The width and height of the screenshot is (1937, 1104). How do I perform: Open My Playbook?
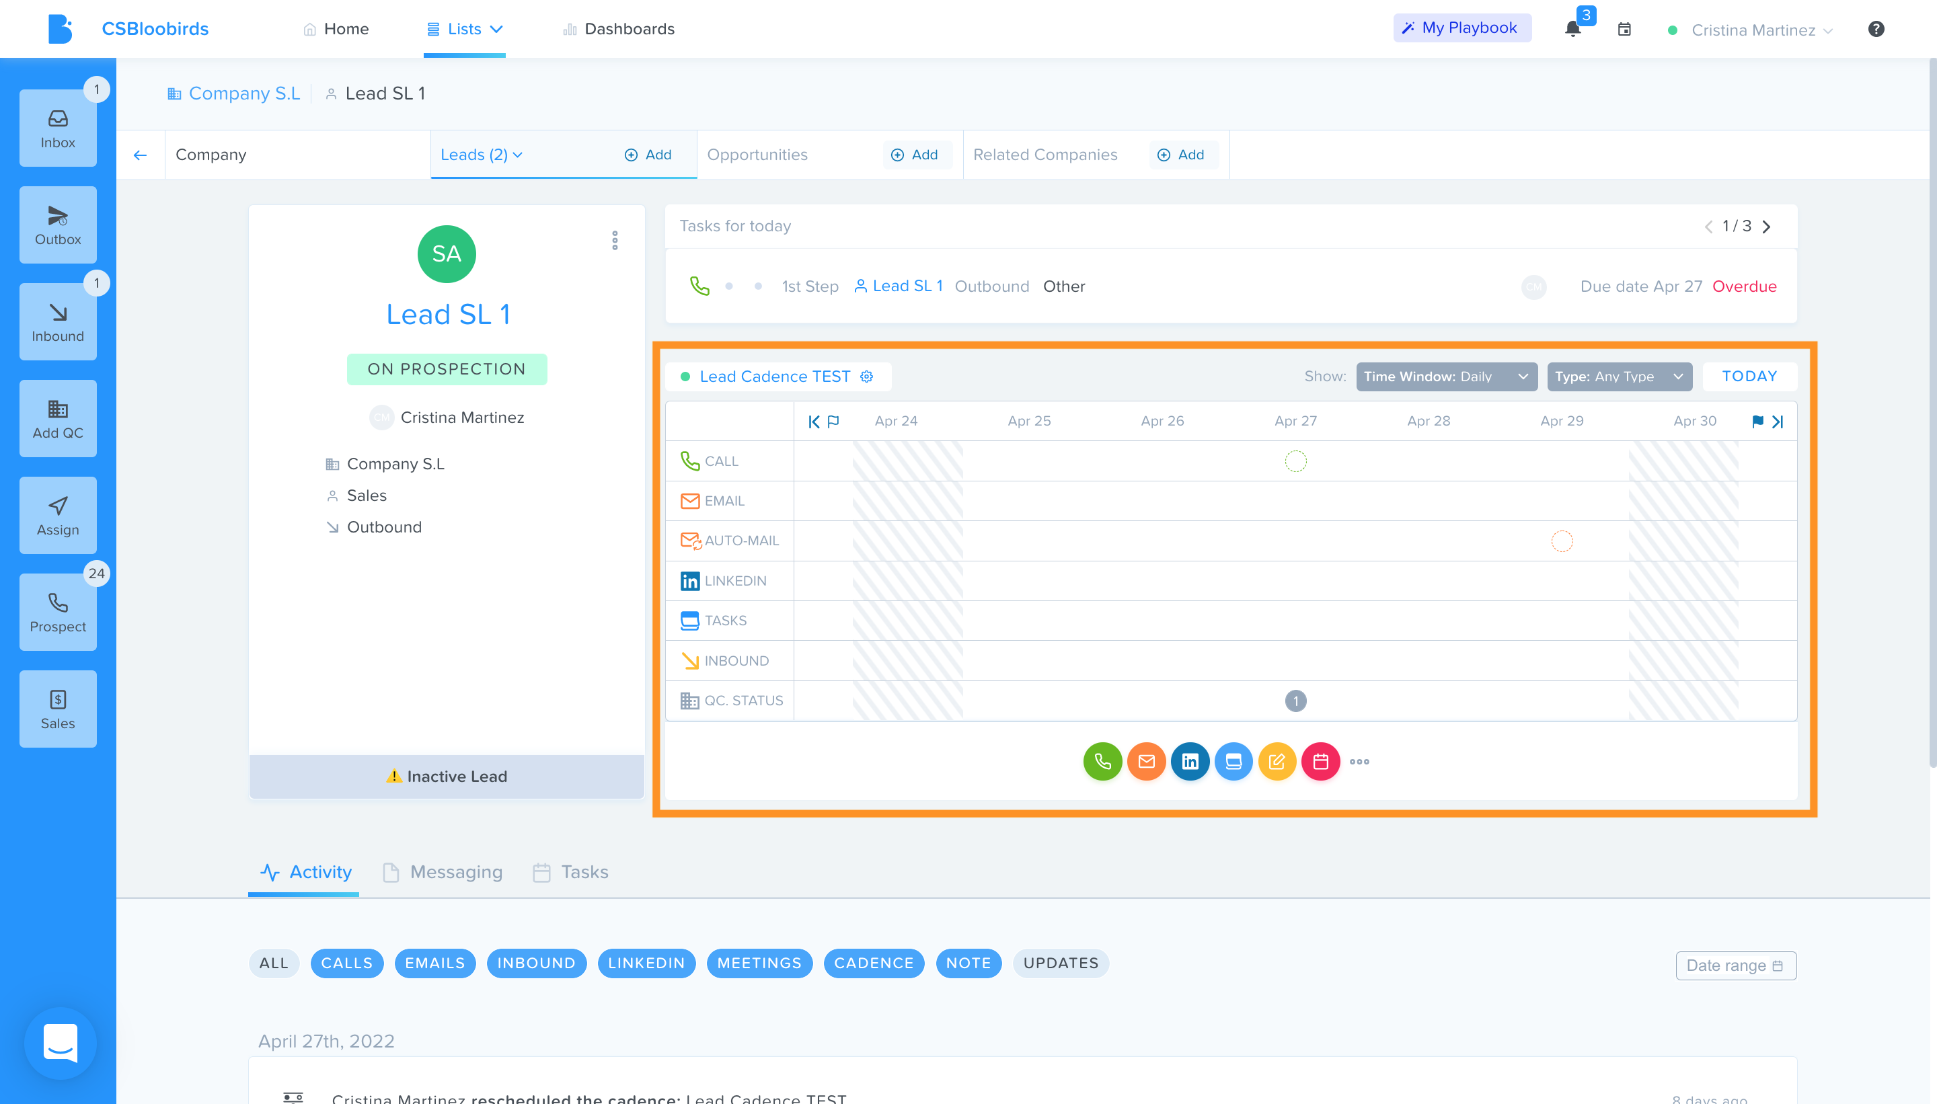(x=1461, y=28)
